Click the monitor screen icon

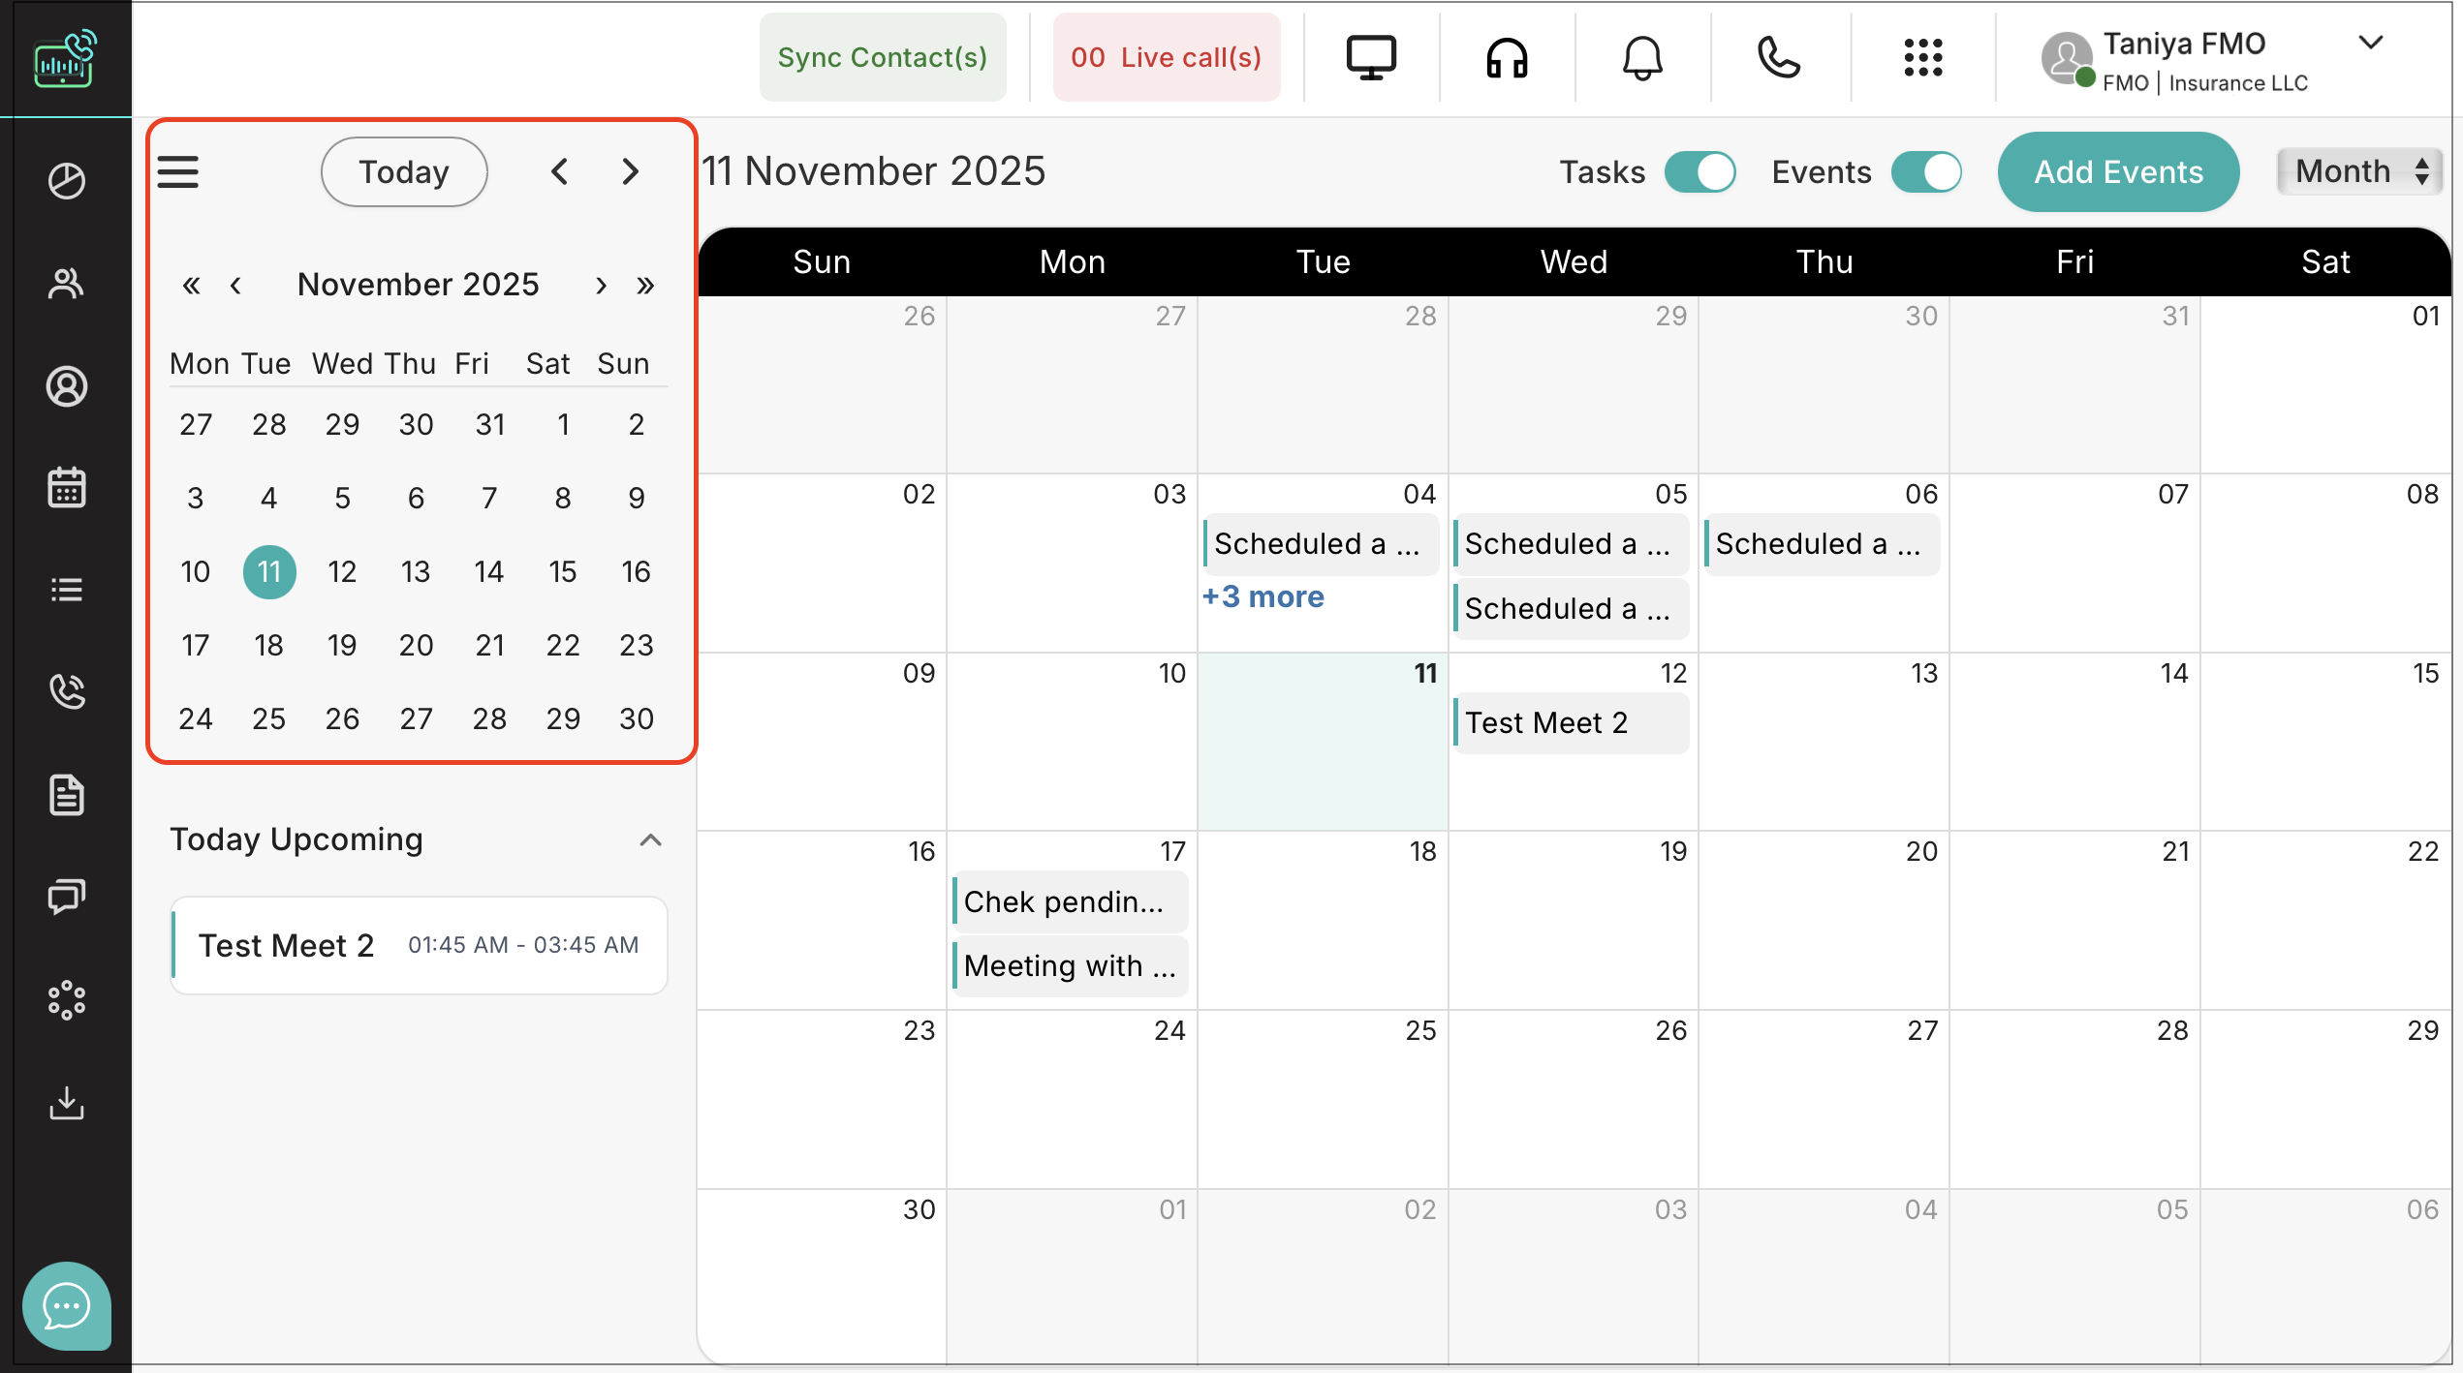pos(1371,58)
